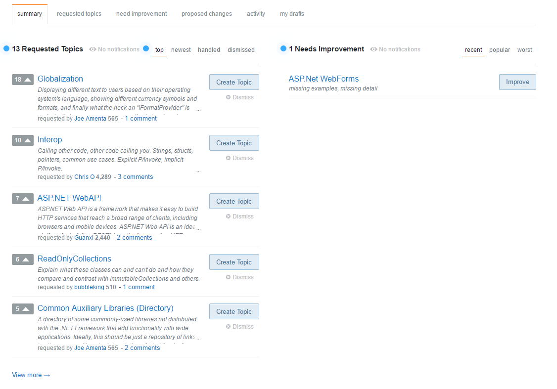View the 3 comments on Interop
This screenshot has width=557, height=389.
(x=135, y=176)
